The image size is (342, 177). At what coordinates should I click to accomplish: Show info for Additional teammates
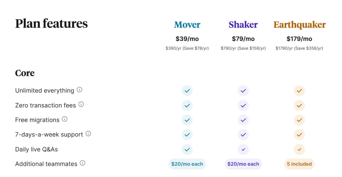pos(82,163)
